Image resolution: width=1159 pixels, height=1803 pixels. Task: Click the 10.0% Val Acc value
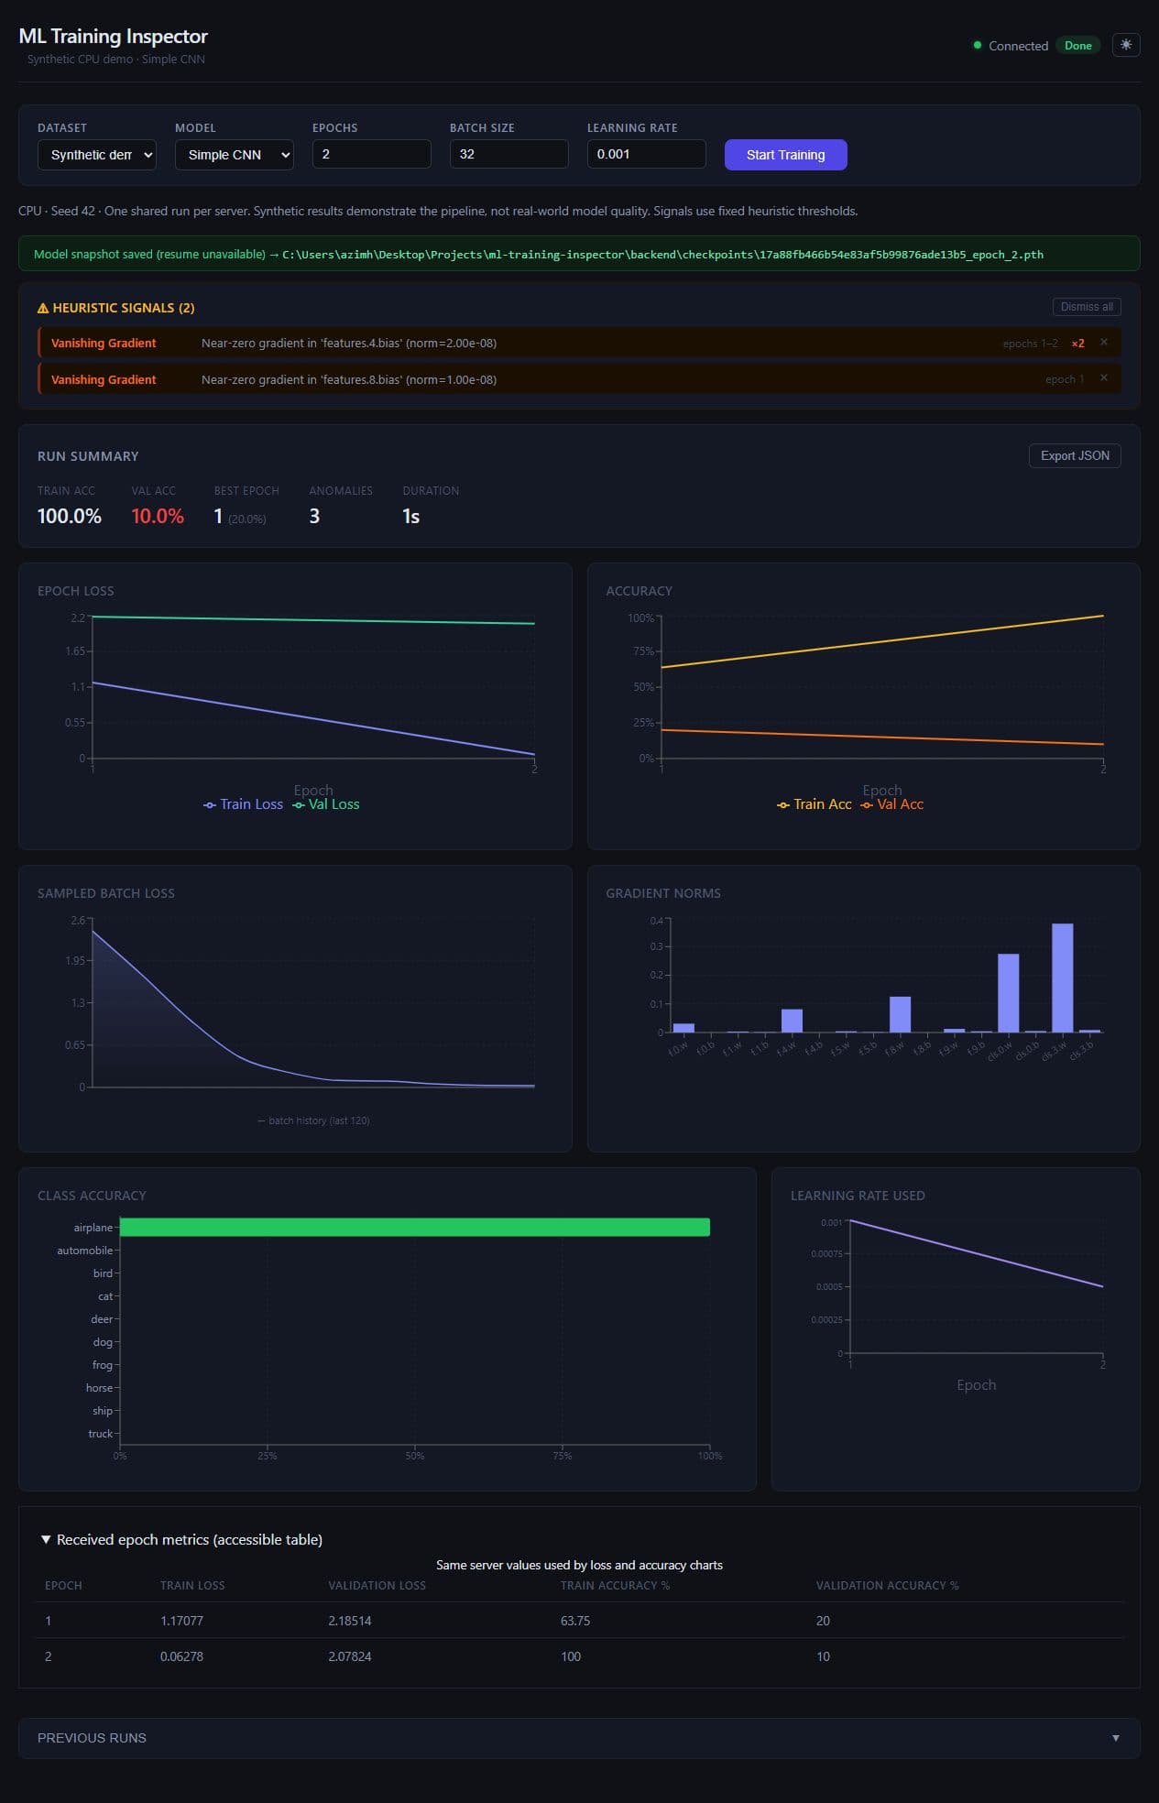(x=158, y=516)
